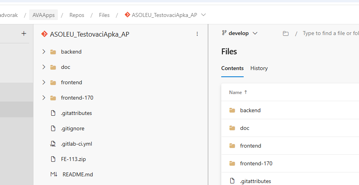
Task: Open Repos breadcrumb link
Action: pos(77,15)
